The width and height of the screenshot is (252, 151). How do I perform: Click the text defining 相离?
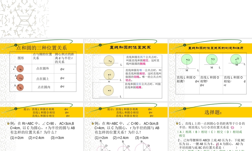[143, 86]
